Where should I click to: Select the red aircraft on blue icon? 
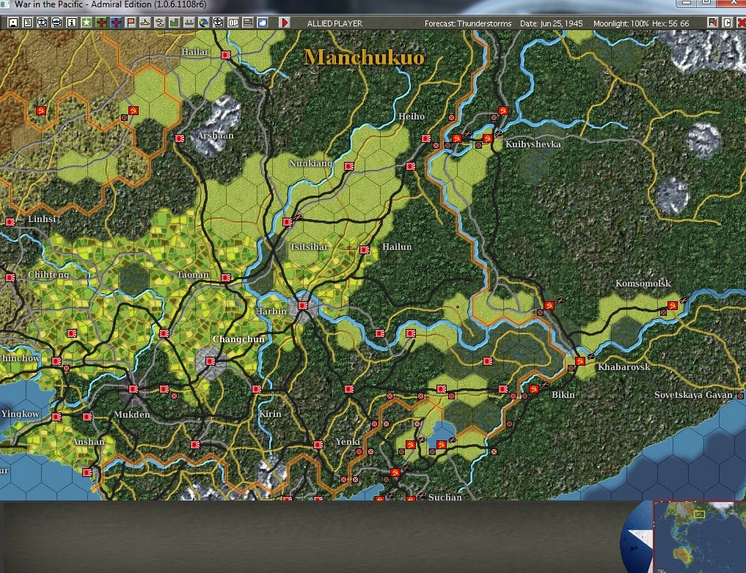[x=116, y=22]
